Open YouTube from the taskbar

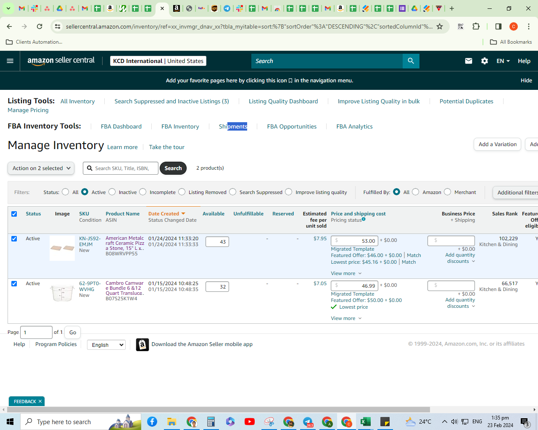(x=250, y=422)
